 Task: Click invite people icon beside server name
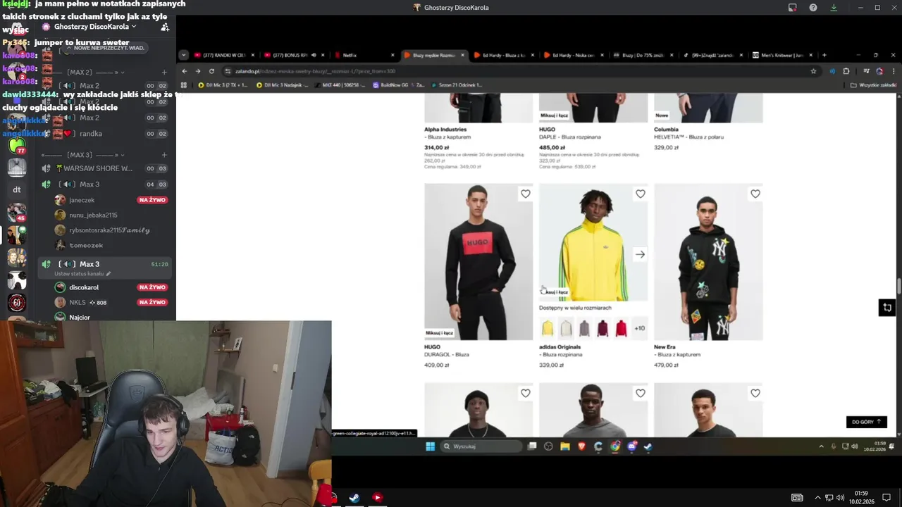coord(165,27)
